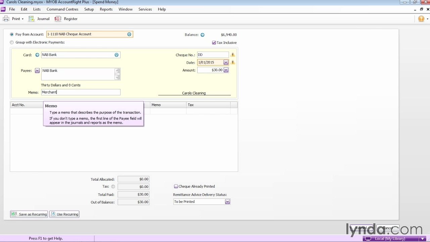Open the Card selection dropdown

click(117, 55)
